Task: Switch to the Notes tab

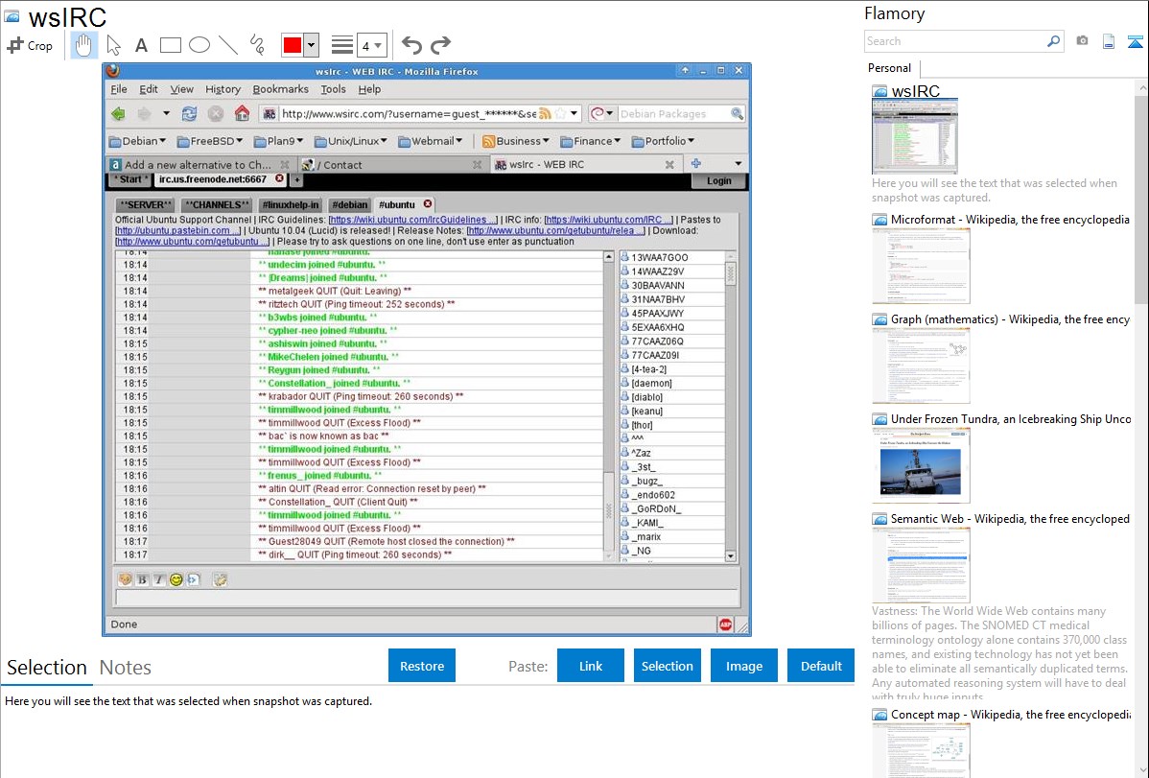Action: [126, 668]
